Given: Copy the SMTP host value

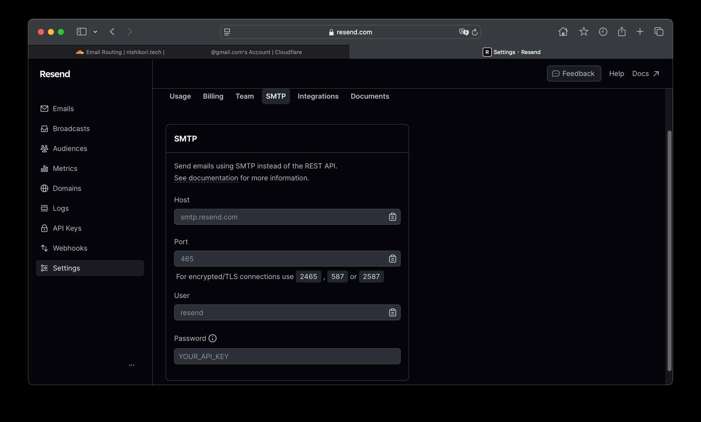Looking at the screenshot, I should click(392, 217).
